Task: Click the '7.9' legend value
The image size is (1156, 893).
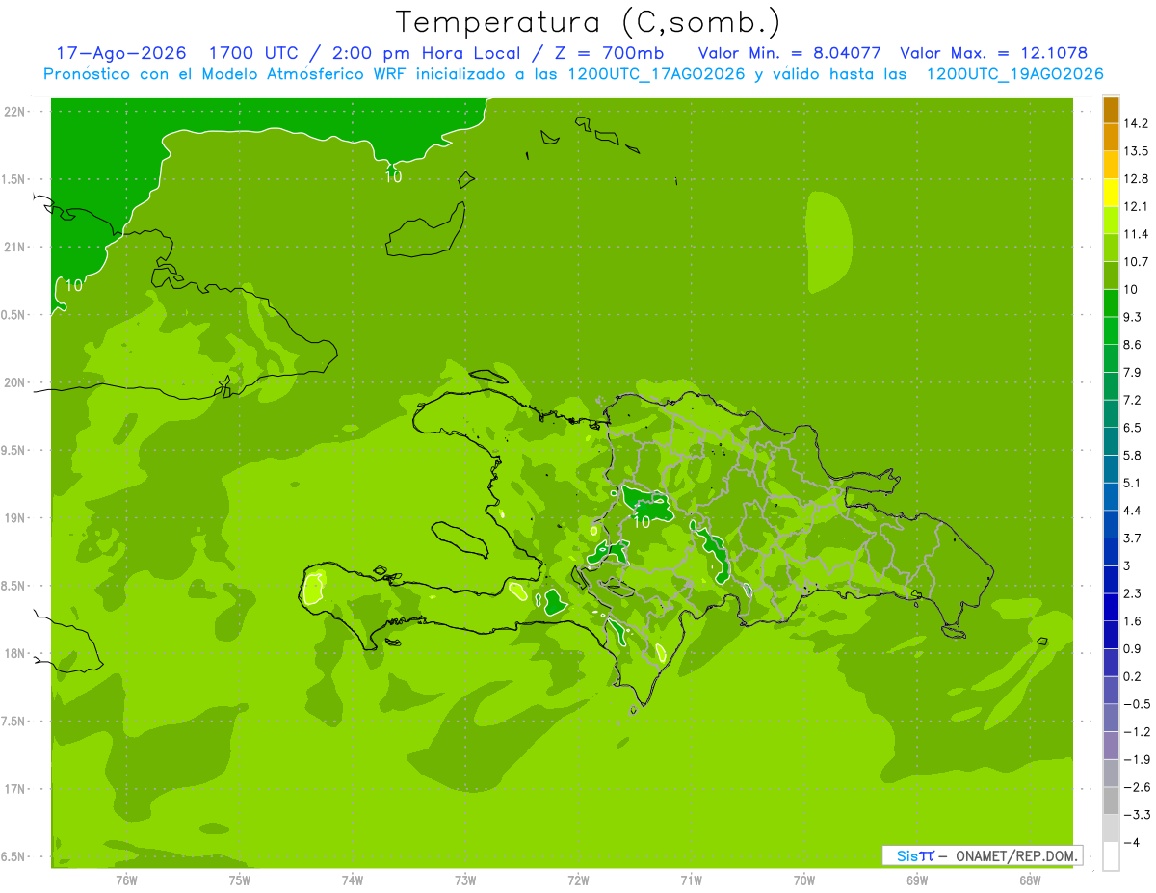Action: click(1133, 373)
